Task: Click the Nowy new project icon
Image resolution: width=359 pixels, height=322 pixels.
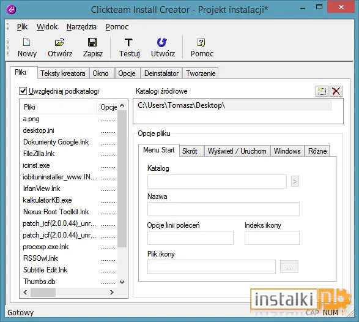Action: click(27, 42)
